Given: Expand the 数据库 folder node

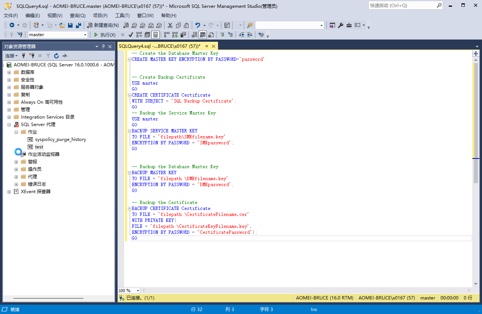Looking at the screenshot, I should [x=9, y=72].
